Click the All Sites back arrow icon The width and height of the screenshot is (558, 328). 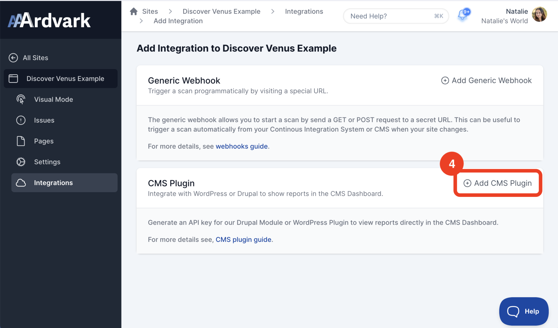[x=13, y=58]
